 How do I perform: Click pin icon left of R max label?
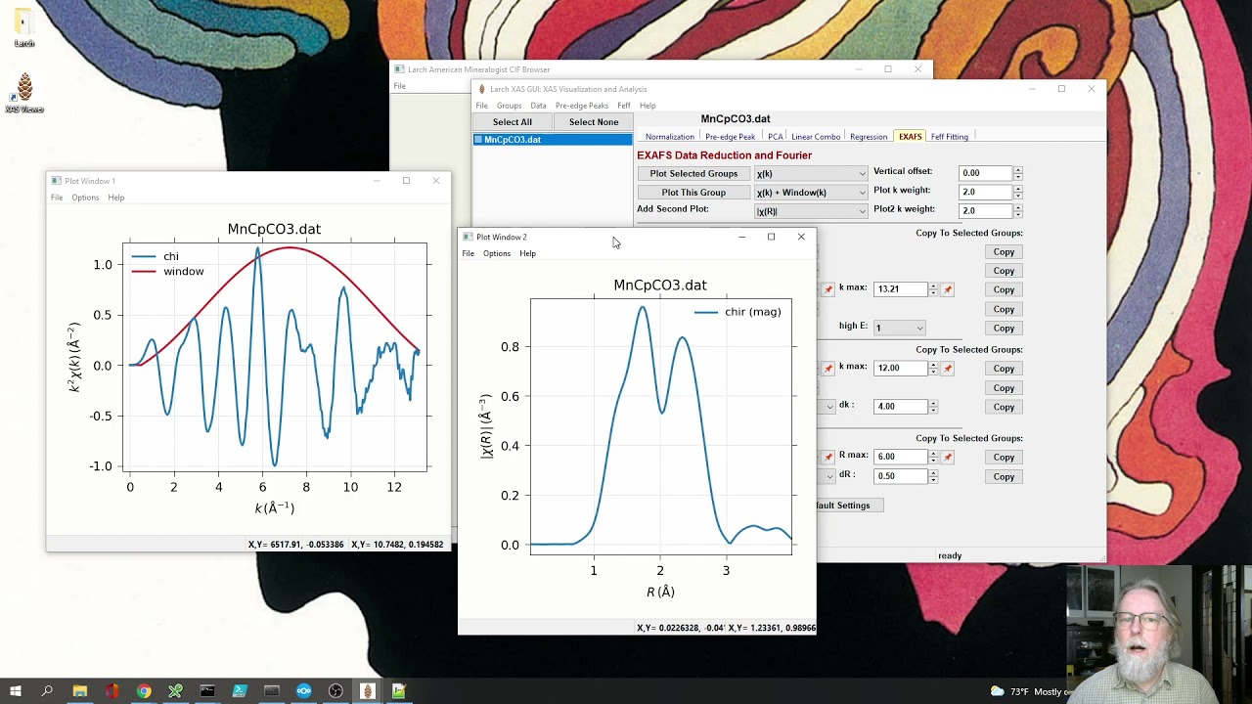point(828,457)
